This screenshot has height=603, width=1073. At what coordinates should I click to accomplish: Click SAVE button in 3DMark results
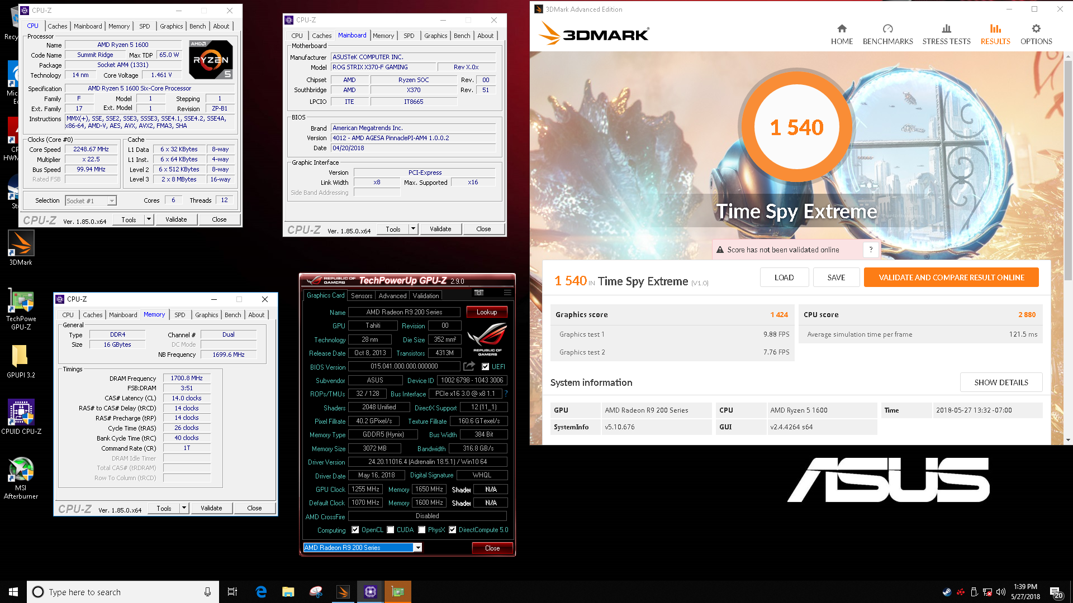836,277
